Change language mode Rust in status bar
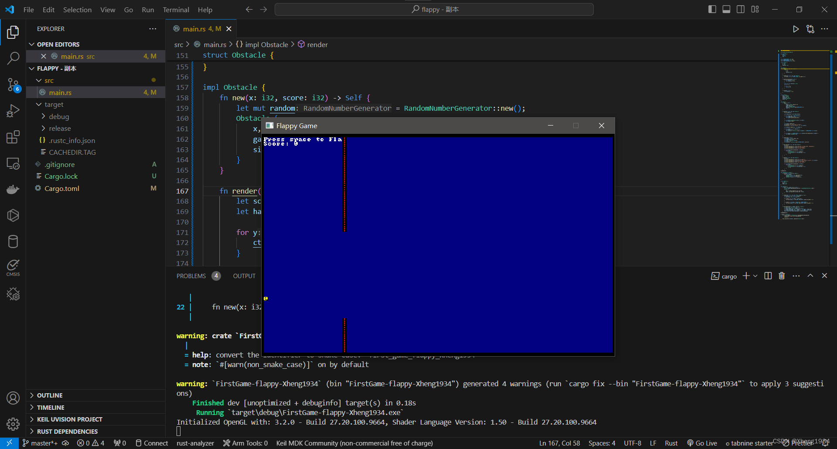Viewport: 837px width, 449px height. [671, 443]
